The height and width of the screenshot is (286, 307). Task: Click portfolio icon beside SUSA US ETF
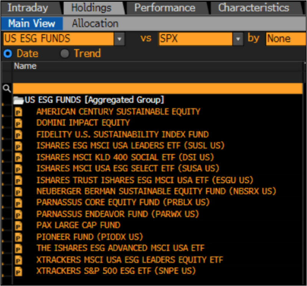[x=18, y=169]
